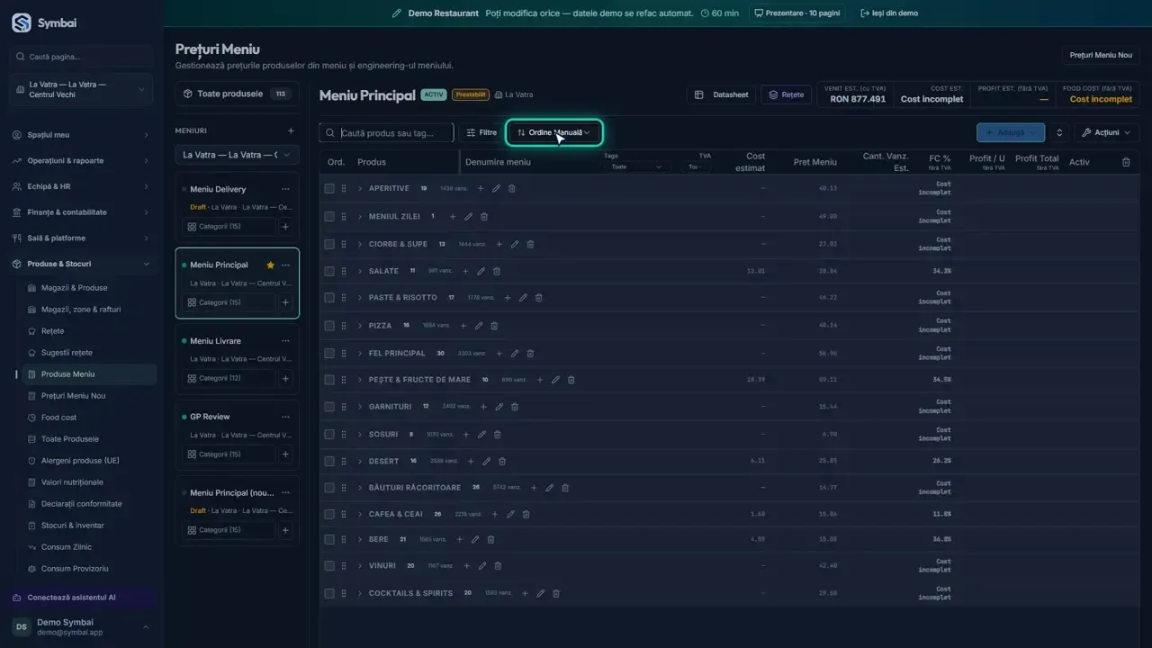Click the up-down arrows button beside Adaugă
This screenshot has height=648, width=1152.
(1059, 132)
